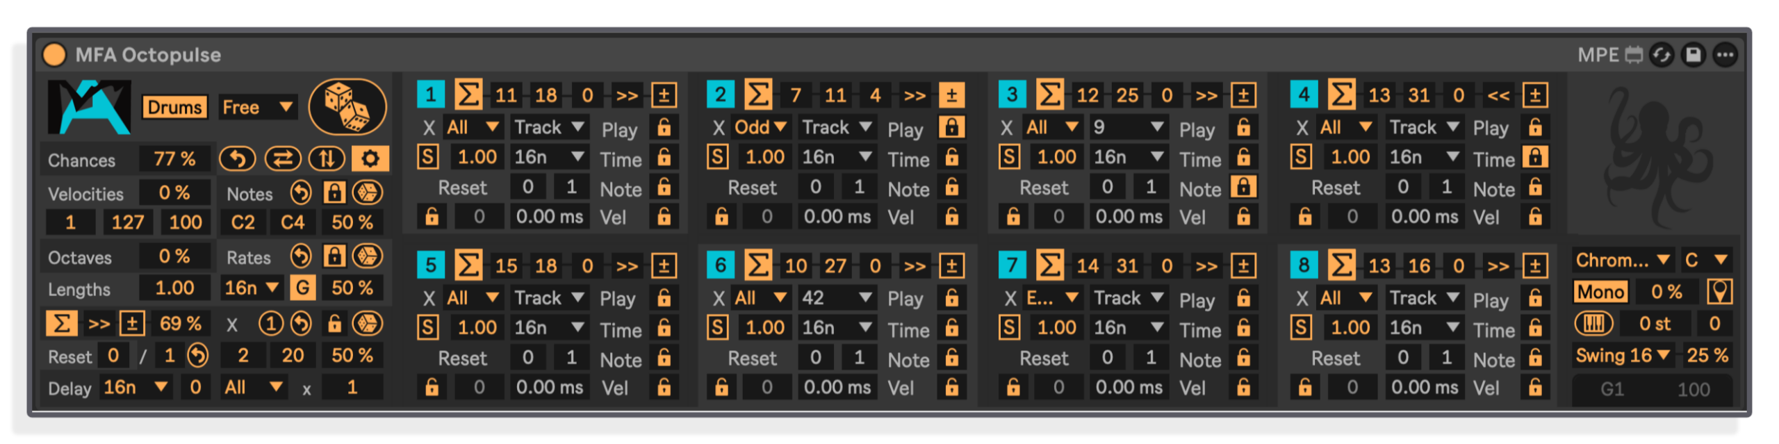This screenshot has height=444, width=1779.
Task: Click the pin icon right of Mono
Action: point(1719,291)
